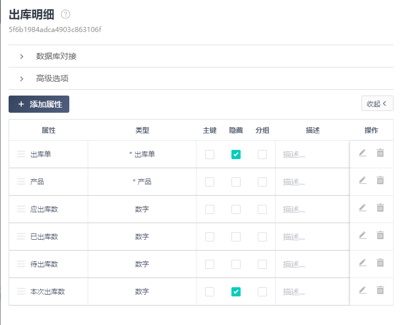Edit the 产品 attribute row
Viewport: 401px width, 325px height.
(x=363, y=180)
